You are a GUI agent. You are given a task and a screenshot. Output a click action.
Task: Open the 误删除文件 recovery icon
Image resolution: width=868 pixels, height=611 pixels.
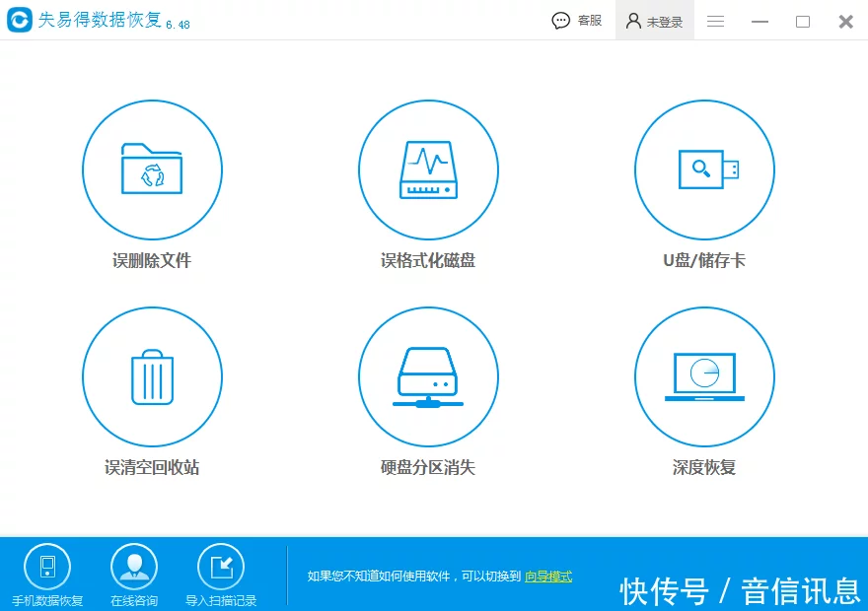pos(152,170)
